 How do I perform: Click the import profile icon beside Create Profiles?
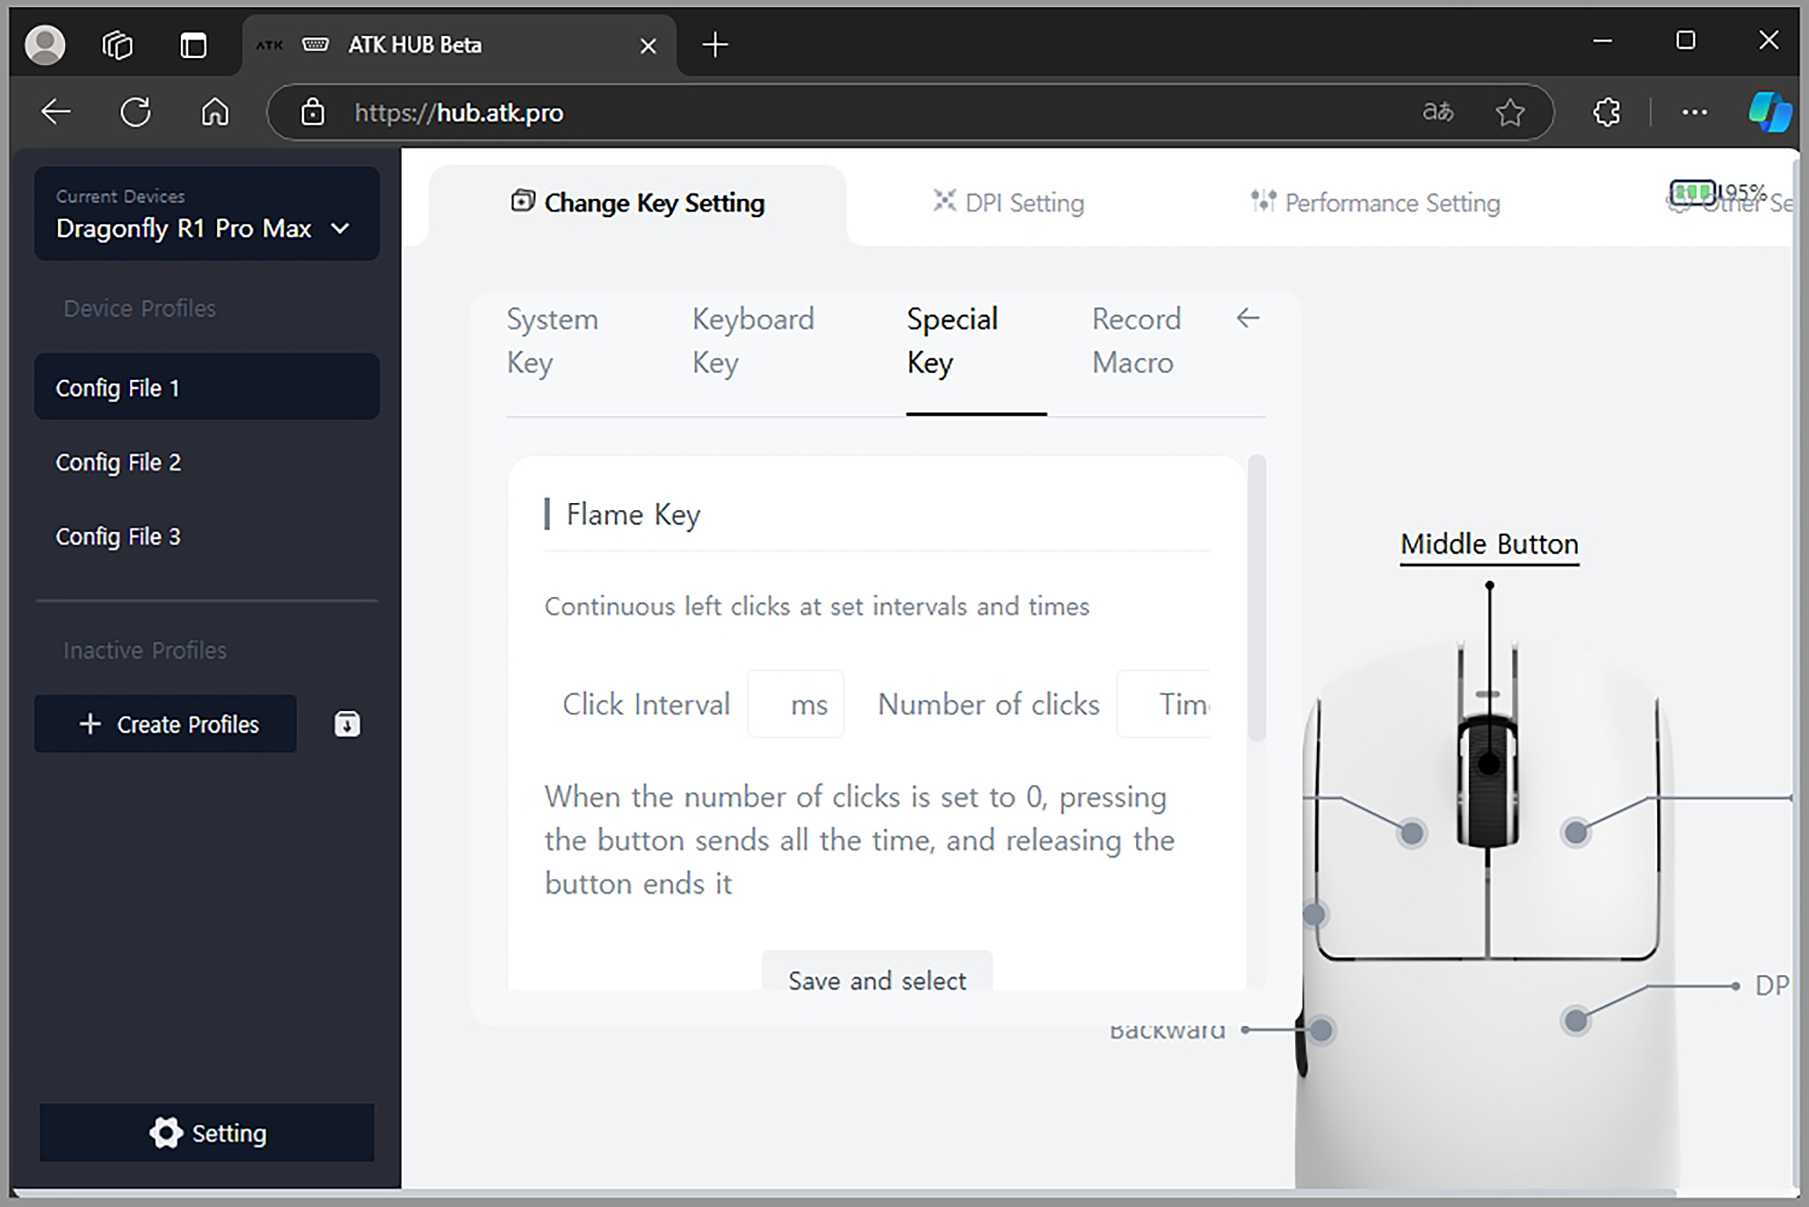coord(347,724)
